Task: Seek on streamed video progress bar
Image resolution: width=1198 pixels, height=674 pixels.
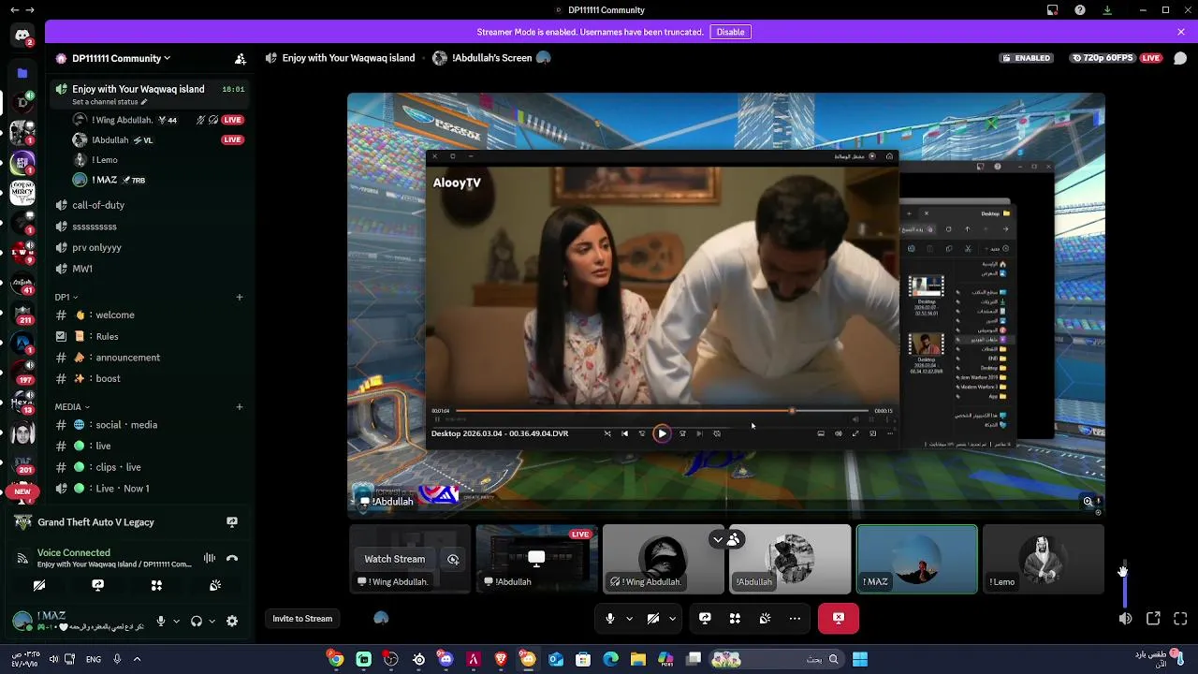Action: tap(663, 411)
